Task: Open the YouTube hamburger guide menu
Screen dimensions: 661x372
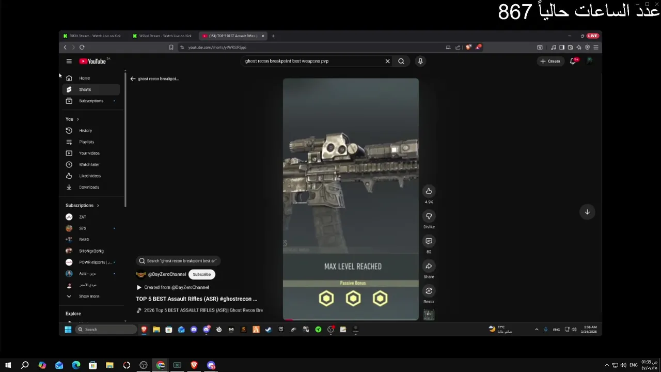Action: [x=69, y=61]
